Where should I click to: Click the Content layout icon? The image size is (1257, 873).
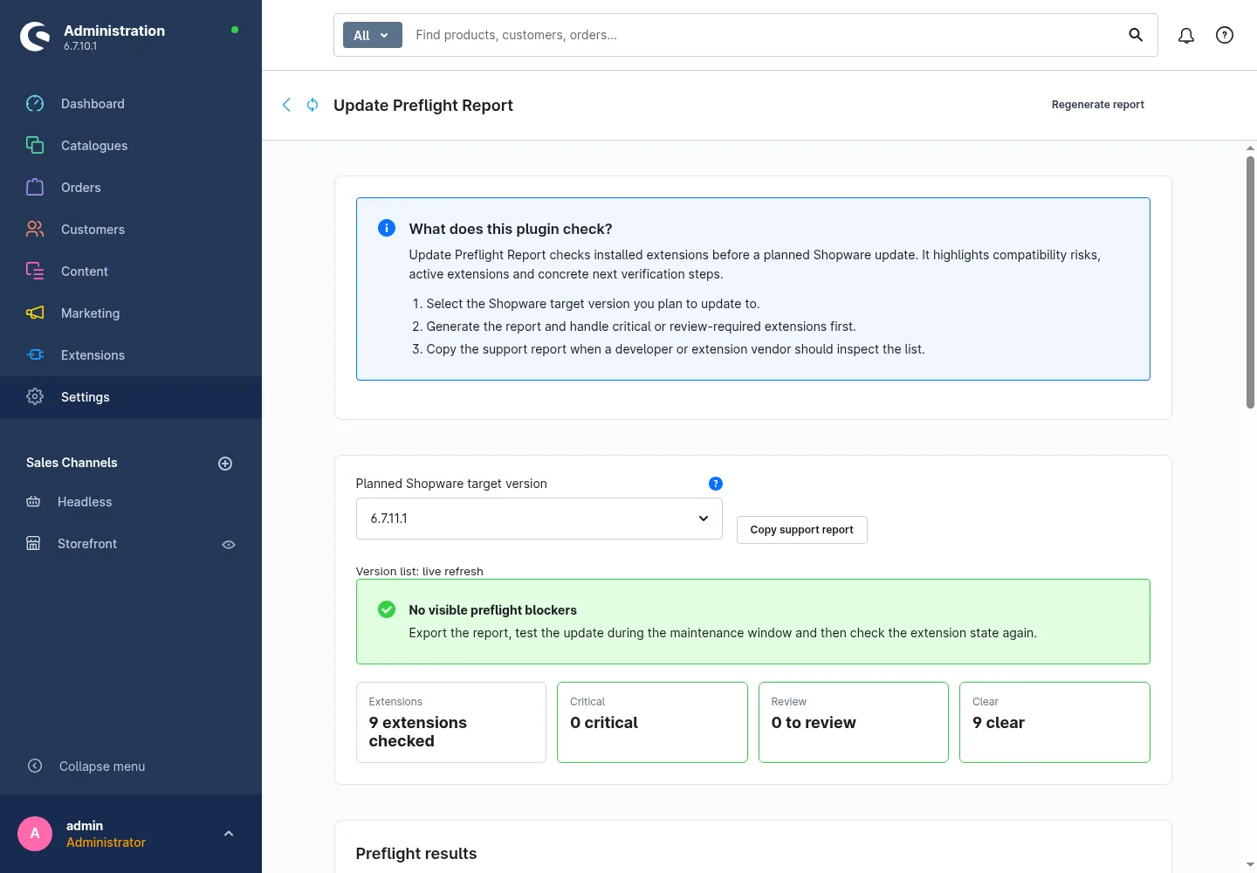pyautogui.click(x=35, y=271)
